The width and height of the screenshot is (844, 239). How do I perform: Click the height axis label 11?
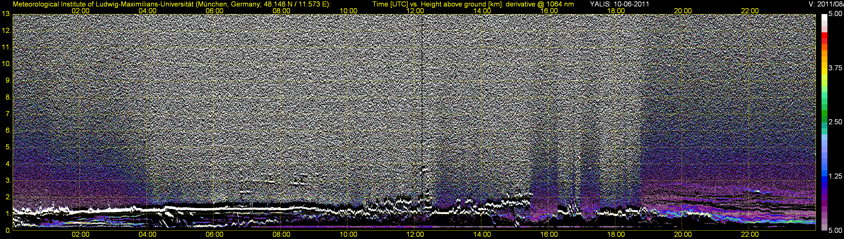pos(6,47)
